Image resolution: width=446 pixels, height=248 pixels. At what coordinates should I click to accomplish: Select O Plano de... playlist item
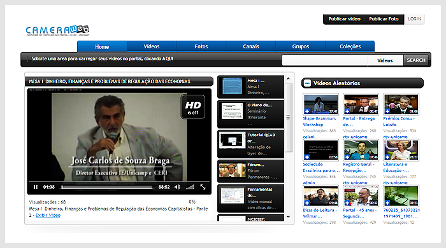click(250, 114)
